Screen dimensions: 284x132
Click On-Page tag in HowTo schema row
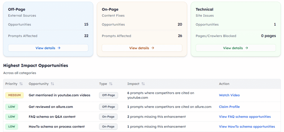click(108, 126)
